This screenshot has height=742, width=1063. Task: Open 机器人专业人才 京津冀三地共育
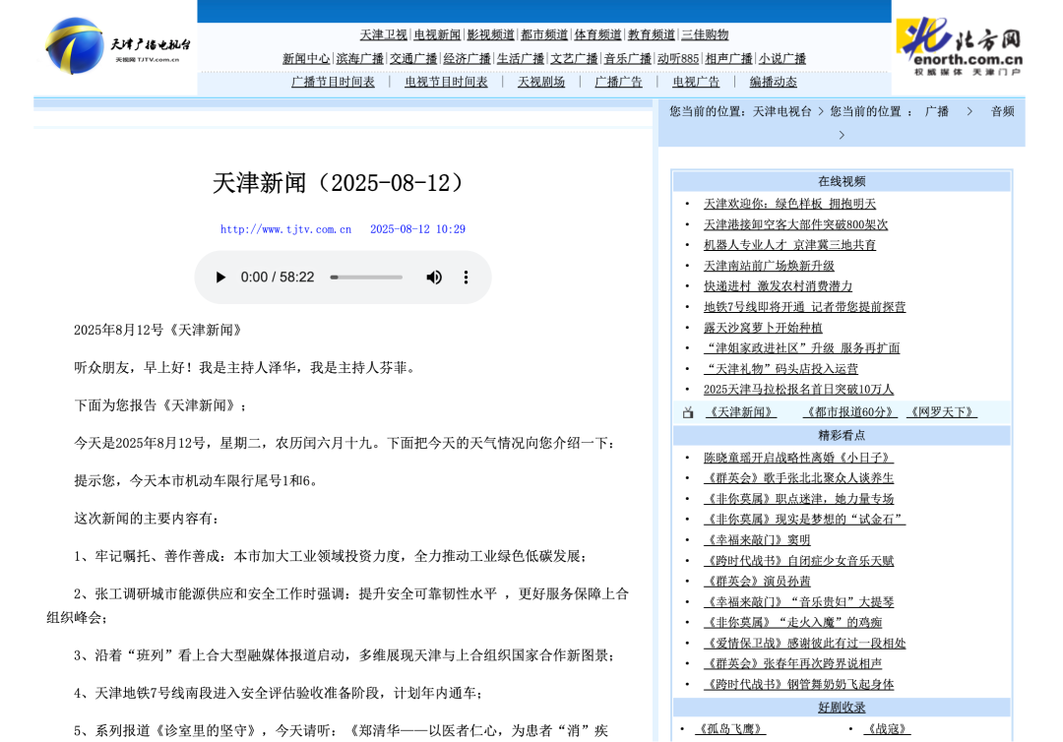click(x=789, y=245)
